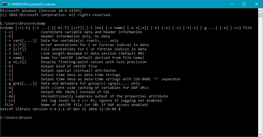The height and width of the screenshot is (137, 263).
Task: Close the command prompt window
Action: coord(257,4)
